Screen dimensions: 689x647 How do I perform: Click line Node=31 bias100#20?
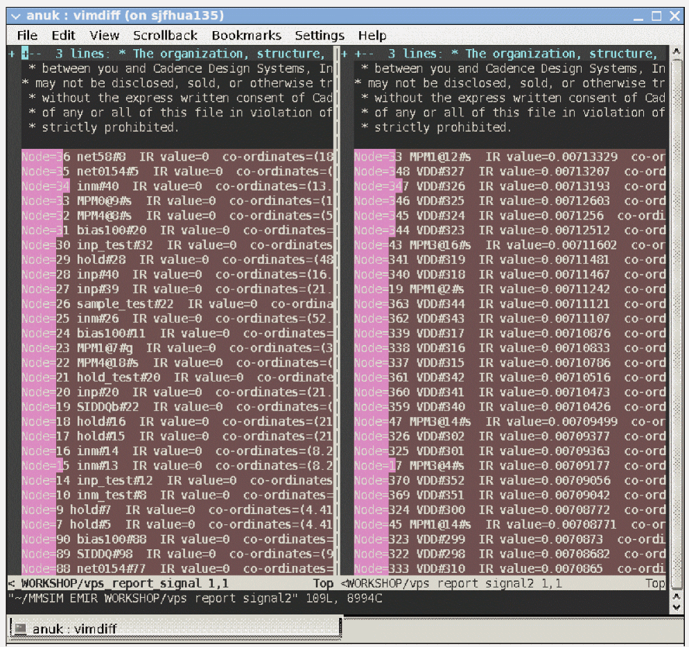(x=178, y=230)
